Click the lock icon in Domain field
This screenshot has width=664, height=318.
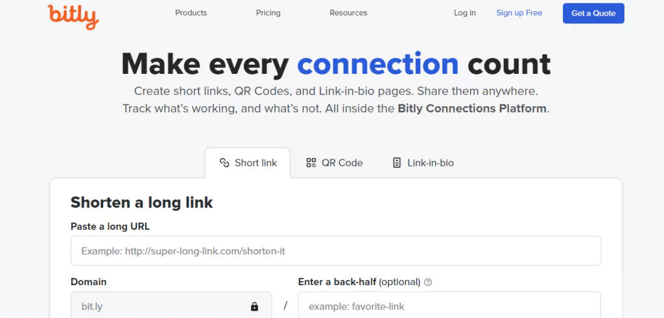[x=254, y=306]
